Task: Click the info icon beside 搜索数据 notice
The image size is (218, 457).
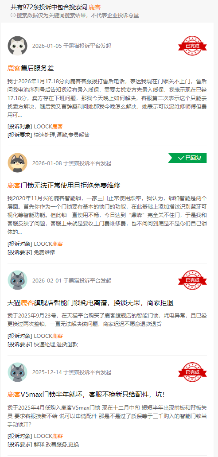Action: [13, 15]
